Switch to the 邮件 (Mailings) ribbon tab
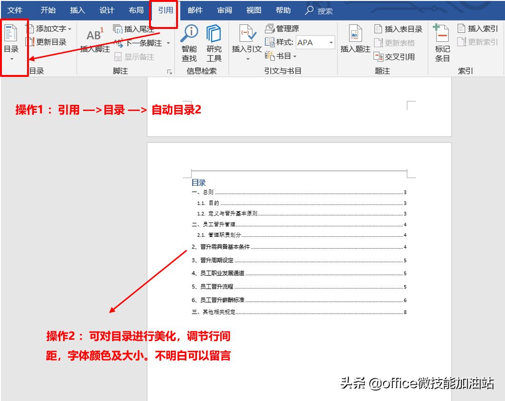This screenshot has height=401, width=505. (195, 9)
